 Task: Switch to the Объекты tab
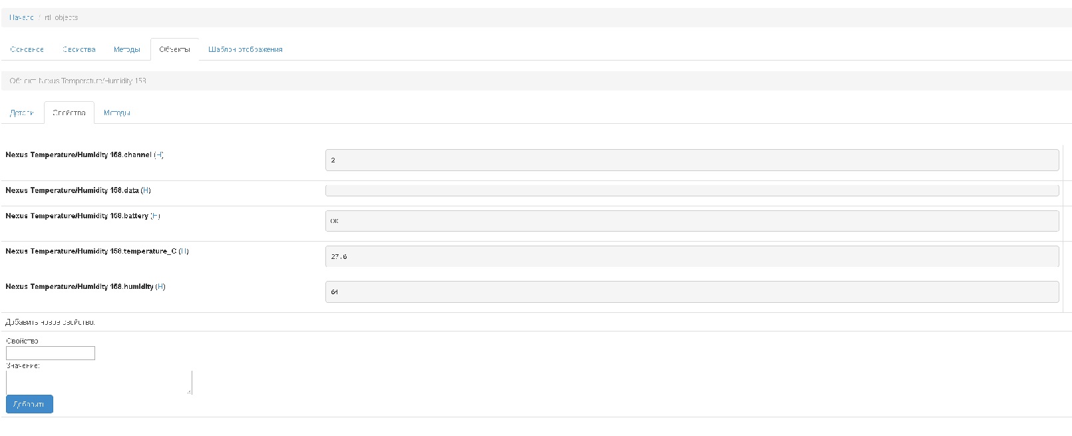[174, 49]
